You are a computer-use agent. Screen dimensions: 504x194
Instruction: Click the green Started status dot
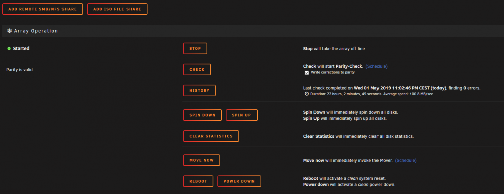pyautogui.click(x=9, y=48)
